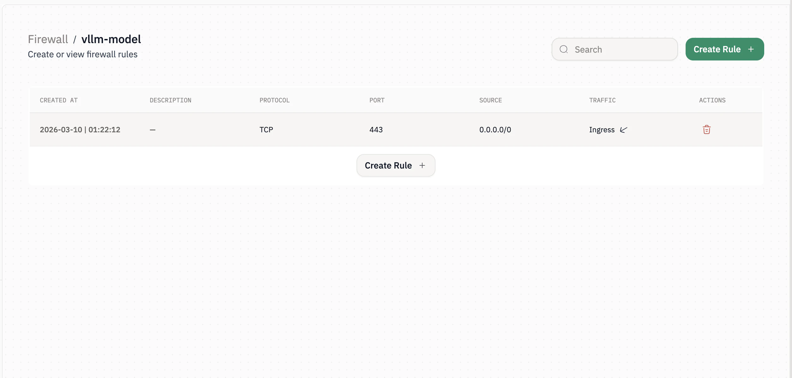Click the Actions column header

click(x=712, y=100)
